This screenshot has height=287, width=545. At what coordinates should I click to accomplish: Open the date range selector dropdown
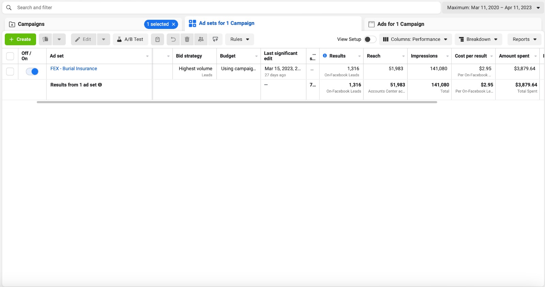click(x=493, y=7)
